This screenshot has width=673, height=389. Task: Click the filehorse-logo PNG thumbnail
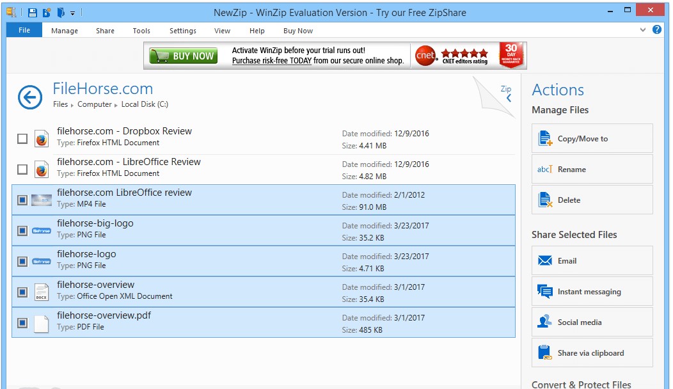point(42,262)
